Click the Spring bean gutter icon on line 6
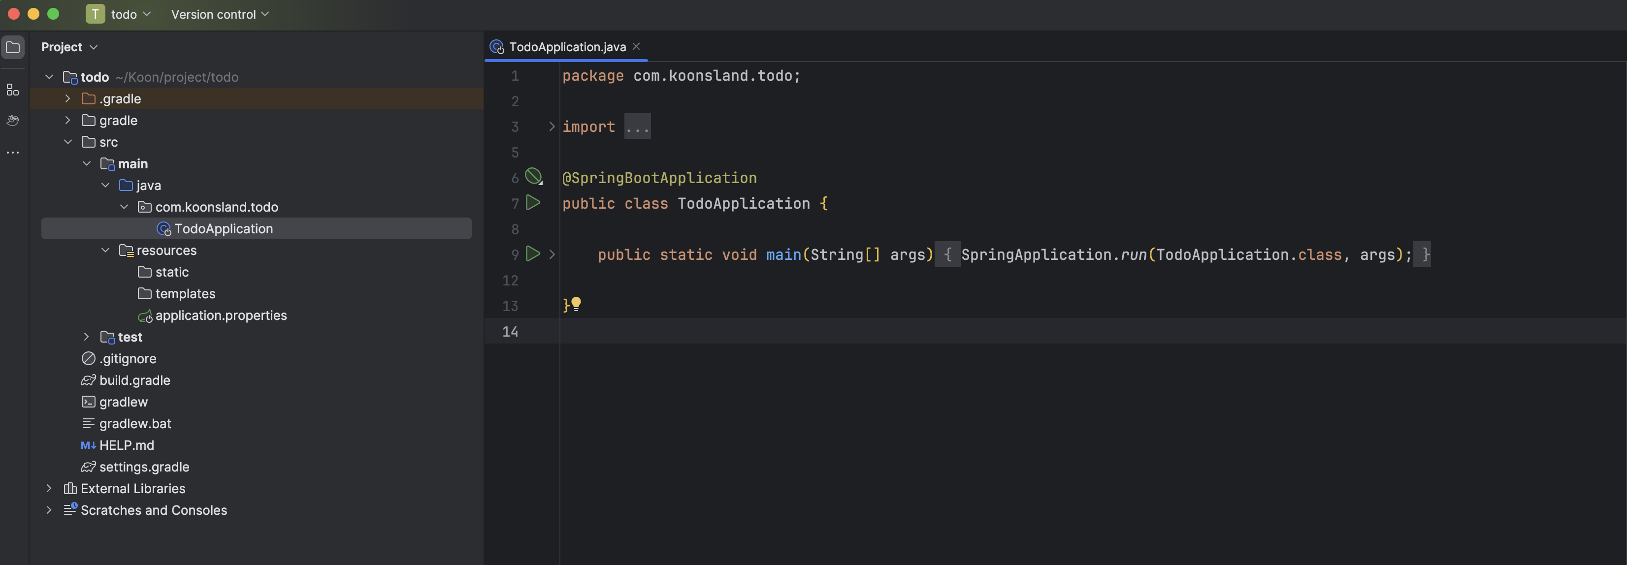 (x=534, y=176)
